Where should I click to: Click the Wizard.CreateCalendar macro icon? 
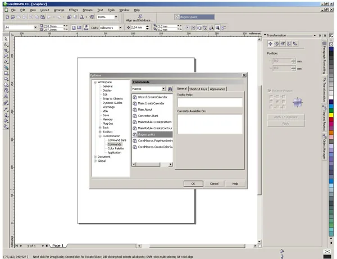(135, 97)
